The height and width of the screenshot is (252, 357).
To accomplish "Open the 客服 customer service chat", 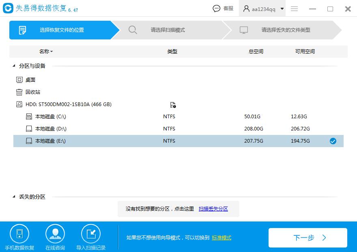I will pos(223,8).
